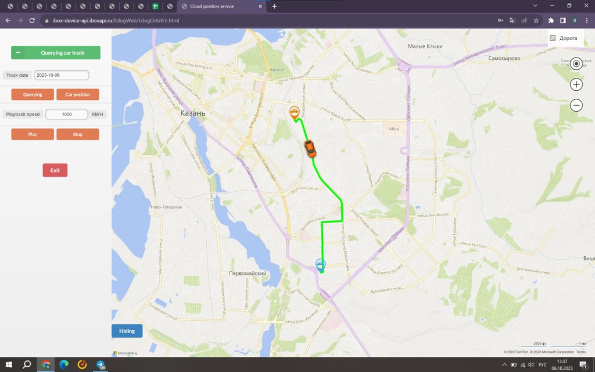Image resolution: width=595 pixels, height=372 pixels.
Task: Click the locate me target icon
Action: [x=576, y=64]
